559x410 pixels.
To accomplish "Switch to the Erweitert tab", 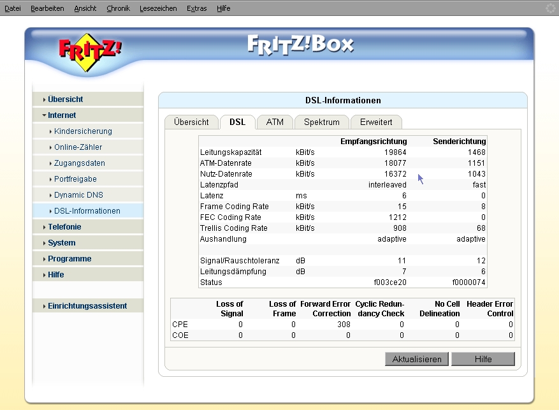I will (376, 122).
